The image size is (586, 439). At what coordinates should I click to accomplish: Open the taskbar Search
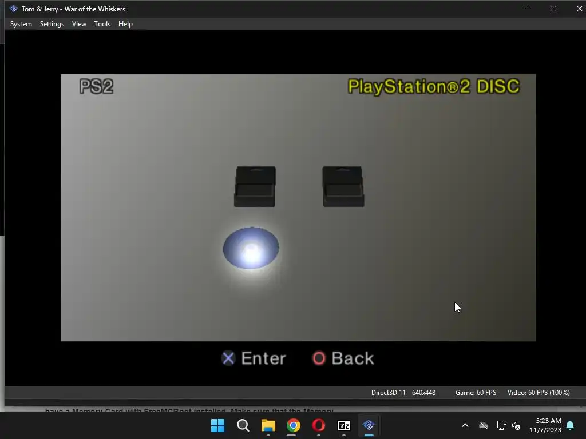tap(243, 425)
